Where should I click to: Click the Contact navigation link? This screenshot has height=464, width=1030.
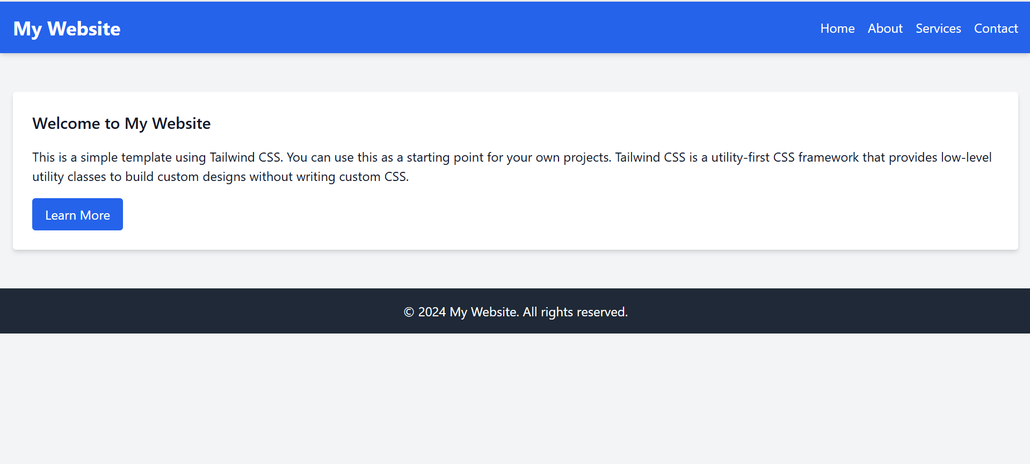click(996, 28)
